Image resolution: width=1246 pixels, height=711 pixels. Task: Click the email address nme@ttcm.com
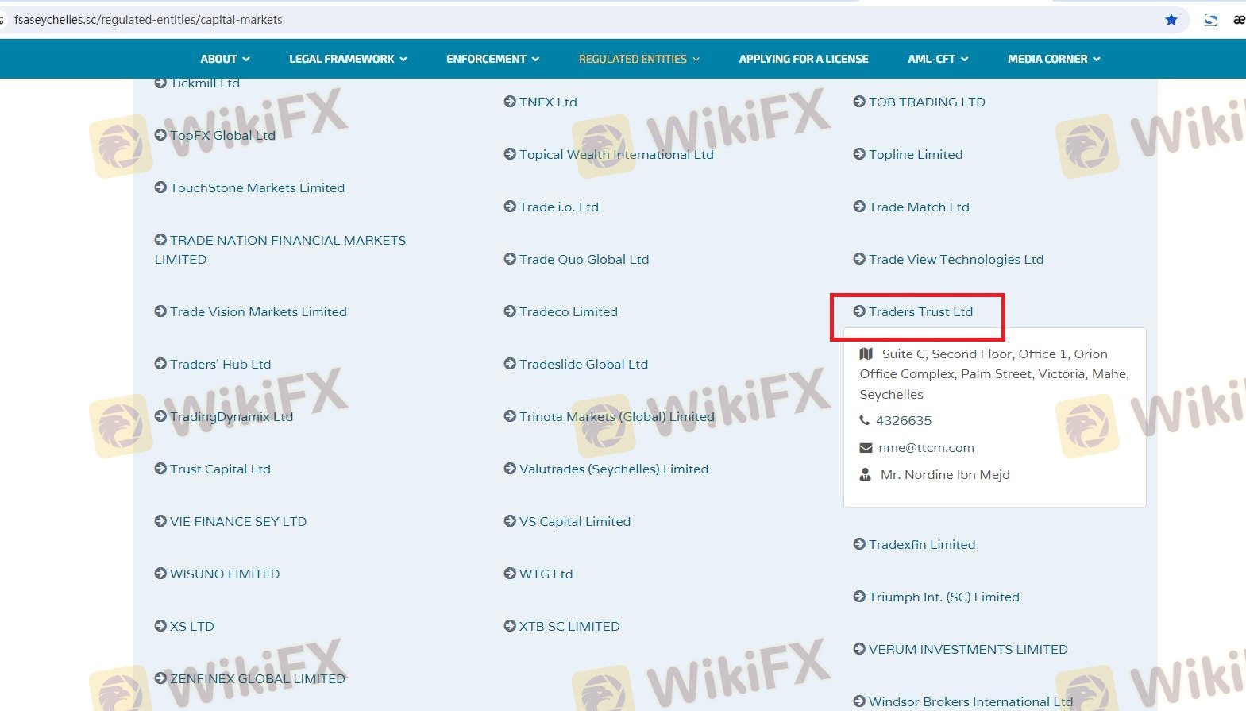[x=926, y=447]
